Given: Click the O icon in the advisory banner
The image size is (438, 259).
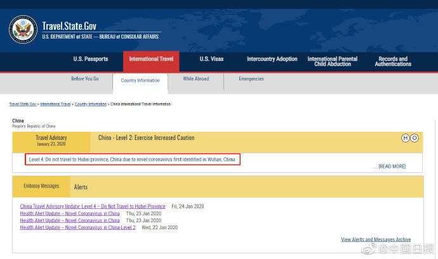Looking at the screenshot, I should coord(415,138).
